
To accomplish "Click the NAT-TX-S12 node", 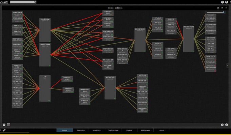I will [x=171, y=32].
